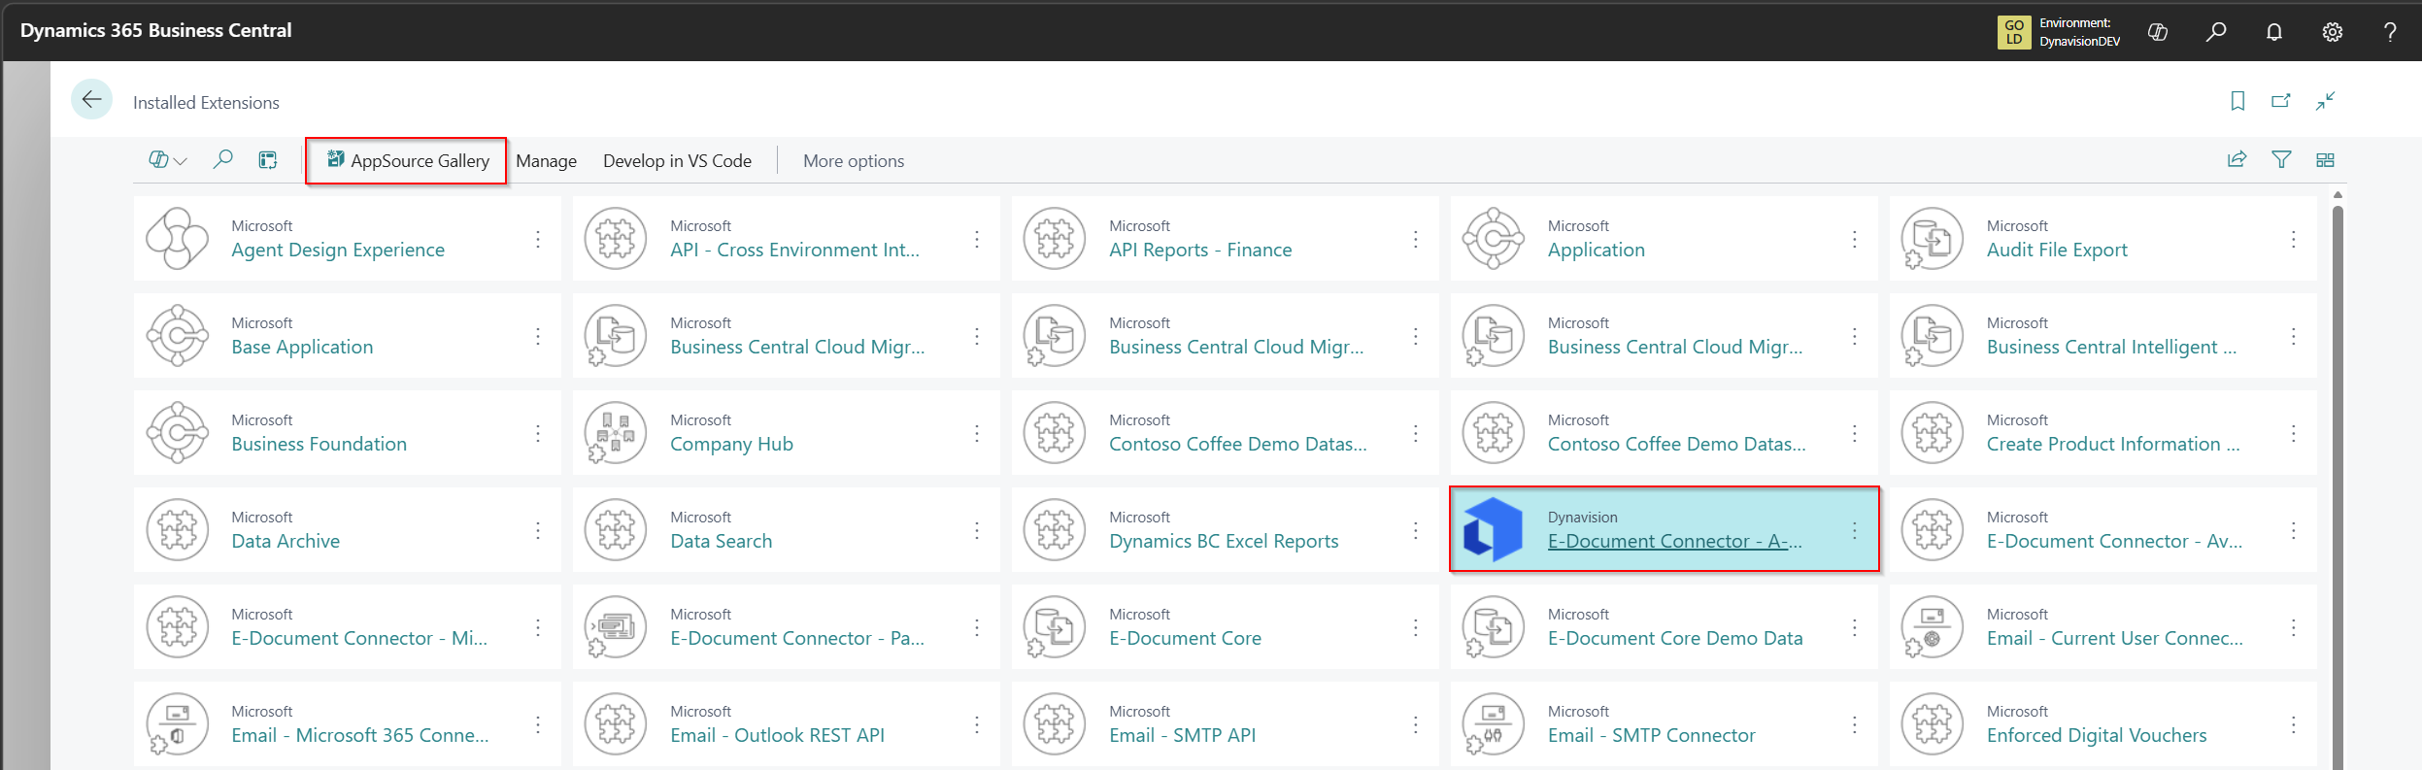
Task: Click the Email - SMTP Connector tile icon
Action: pos(1493,723)
